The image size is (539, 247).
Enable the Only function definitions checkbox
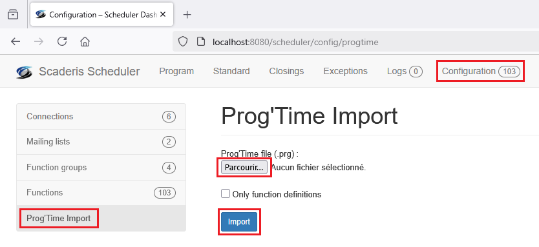tap(226, 194)
